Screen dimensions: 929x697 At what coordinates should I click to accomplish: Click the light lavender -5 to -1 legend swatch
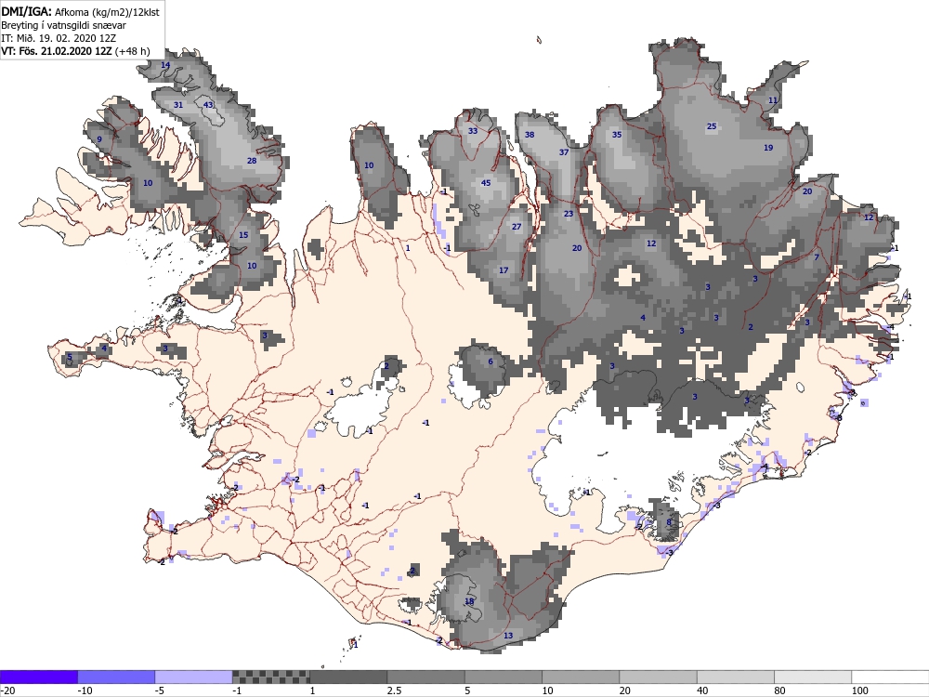coord(194,677)
